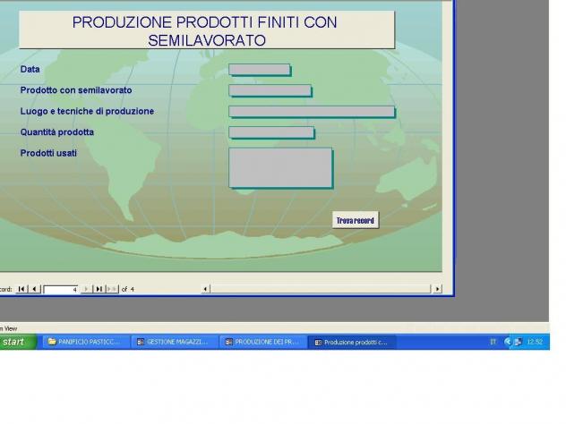Switch to PRODUZIONE DEI PR taskbar window
Screen dimensions: 566x424
coord(263,342)
